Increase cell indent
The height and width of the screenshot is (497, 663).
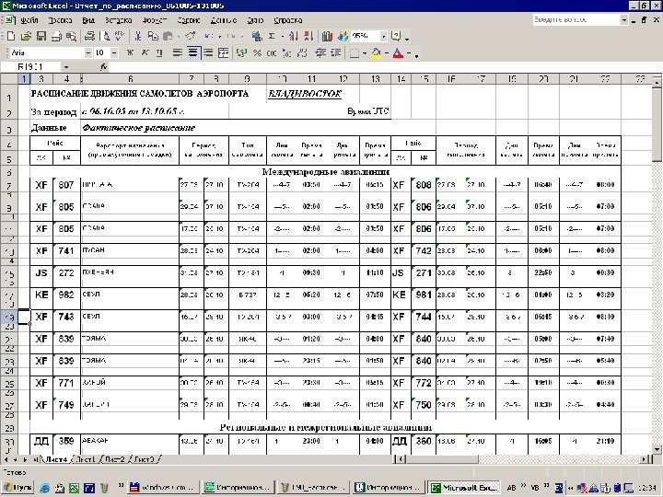336,52
